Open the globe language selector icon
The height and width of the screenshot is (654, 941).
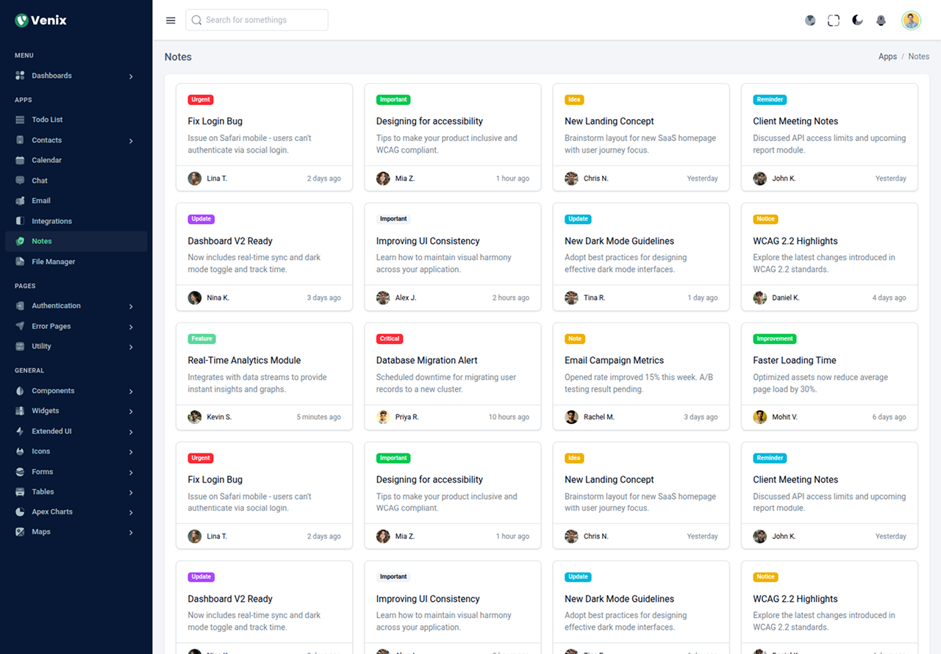click(x=810, y=21)
